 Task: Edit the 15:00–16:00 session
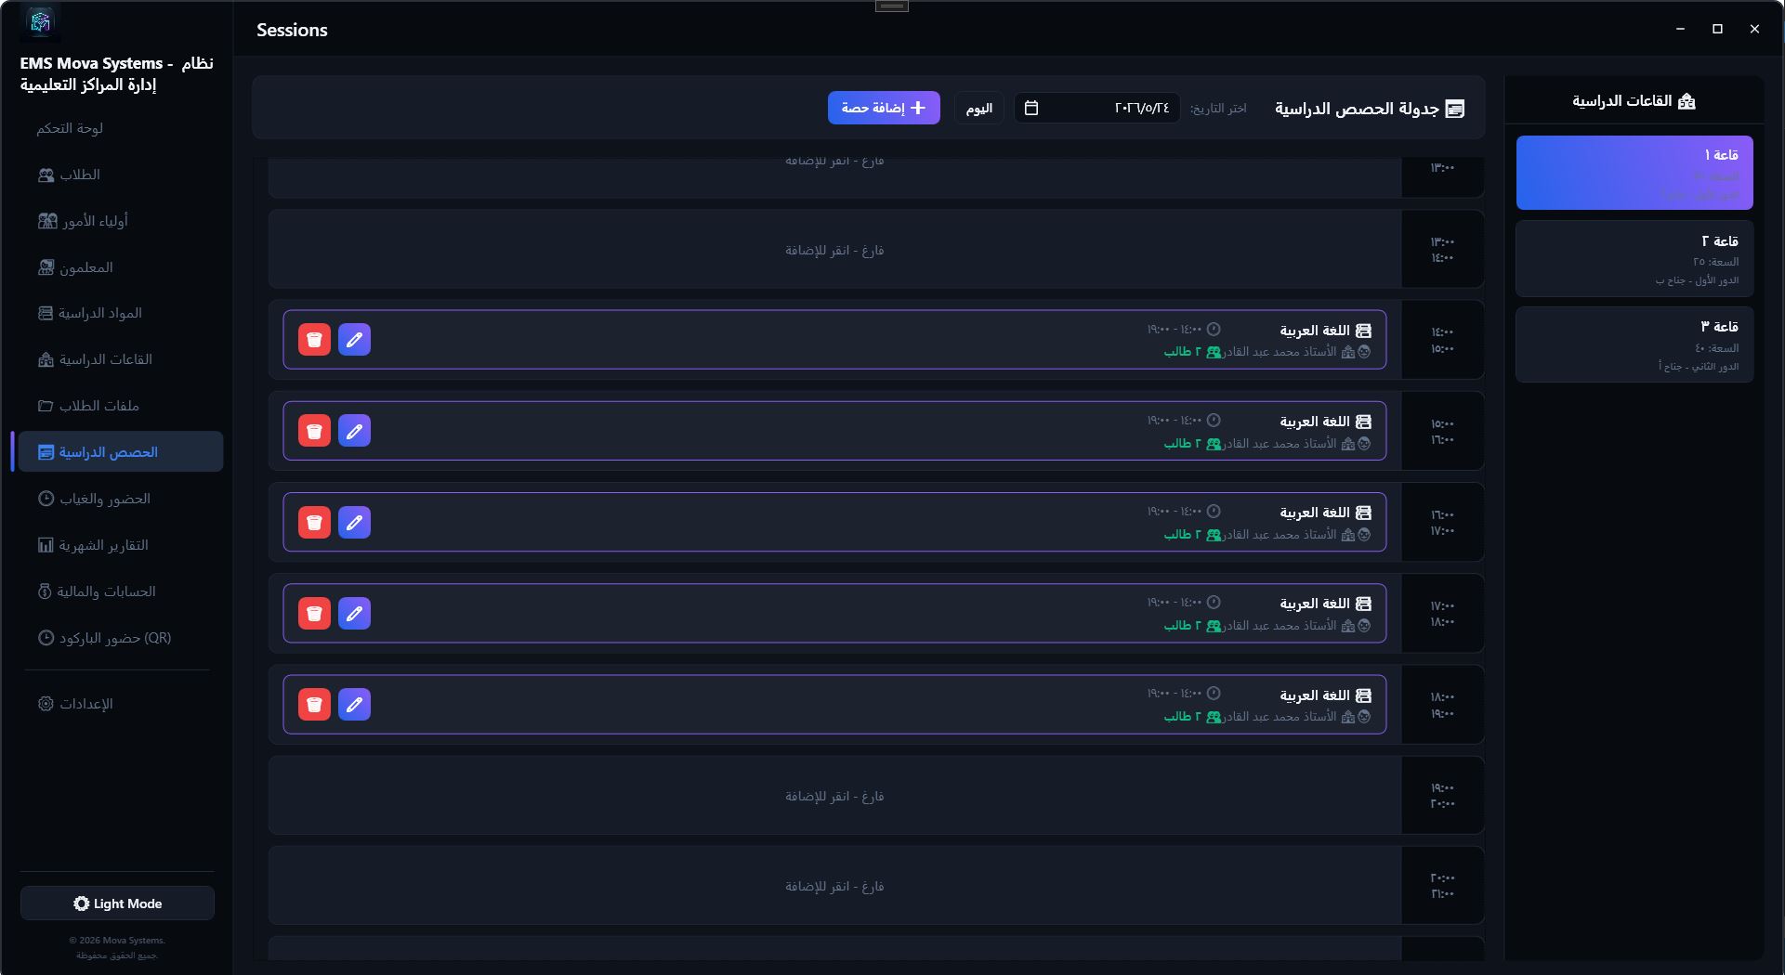click(354, 431)
